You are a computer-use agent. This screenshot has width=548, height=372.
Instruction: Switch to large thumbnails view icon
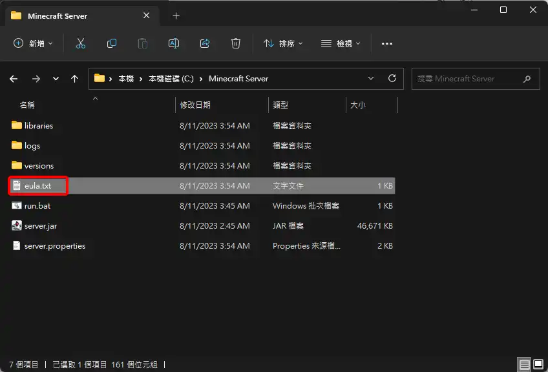[538, 364]
